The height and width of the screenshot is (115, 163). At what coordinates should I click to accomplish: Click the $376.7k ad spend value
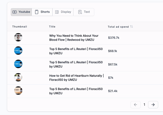[x=114, y=38]
